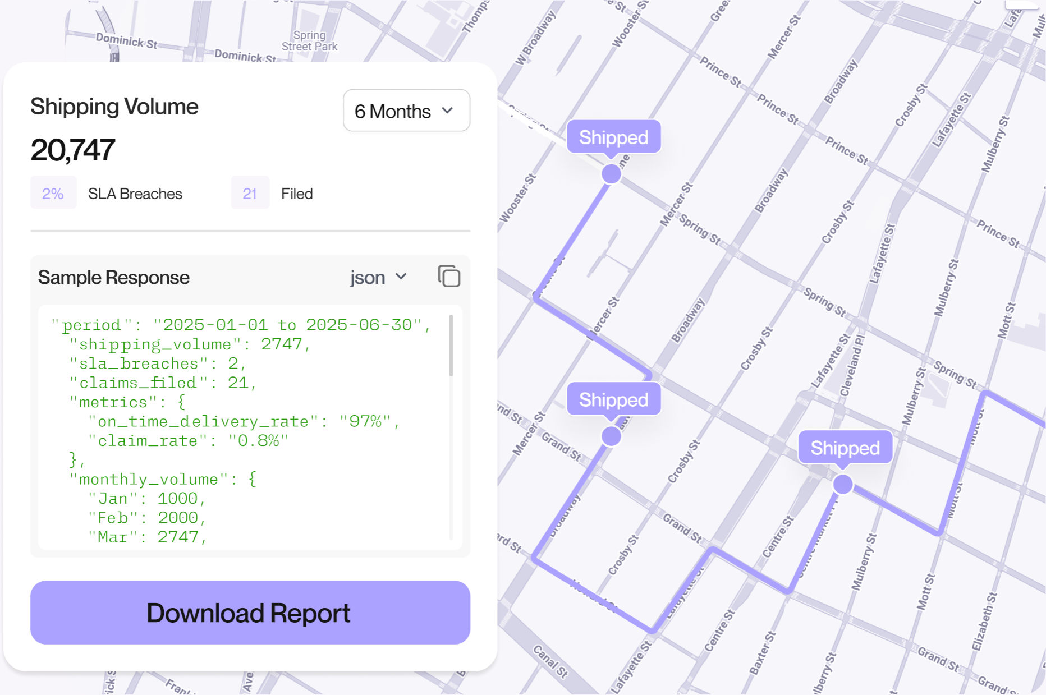Expand the json format selector

pyautogui.click(x=378, y=278)
